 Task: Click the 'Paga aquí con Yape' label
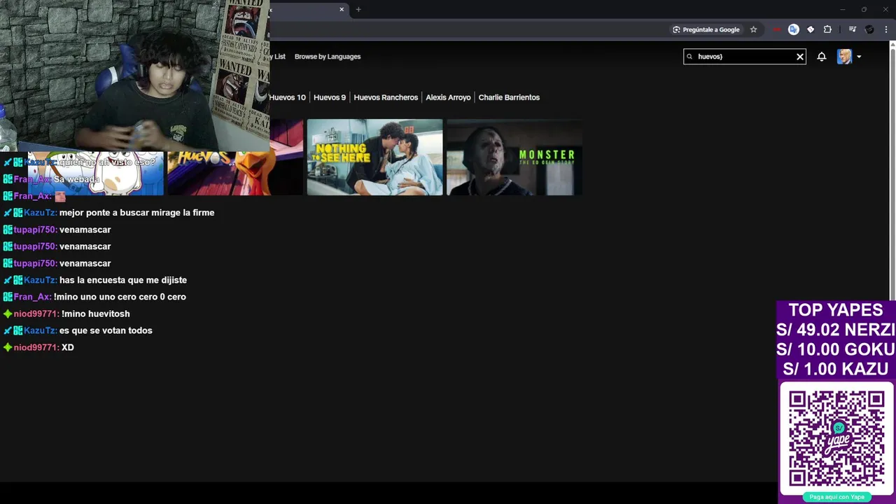pyautogui.click(x=836, y=497)
